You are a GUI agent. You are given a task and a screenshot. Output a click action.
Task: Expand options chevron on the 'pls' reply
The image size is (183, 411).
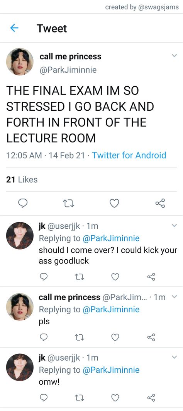point(174,297)
